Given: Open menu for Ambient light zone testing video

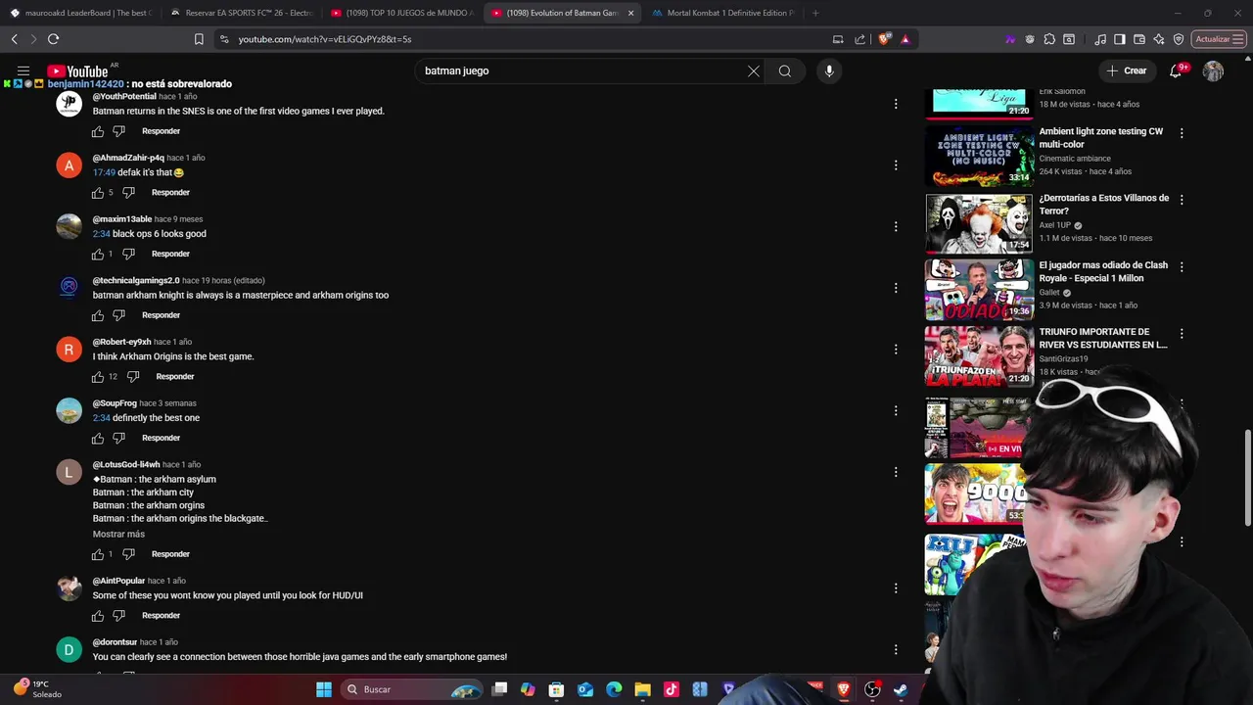Looking at the screenshot, I should [x=1182, y=133].
